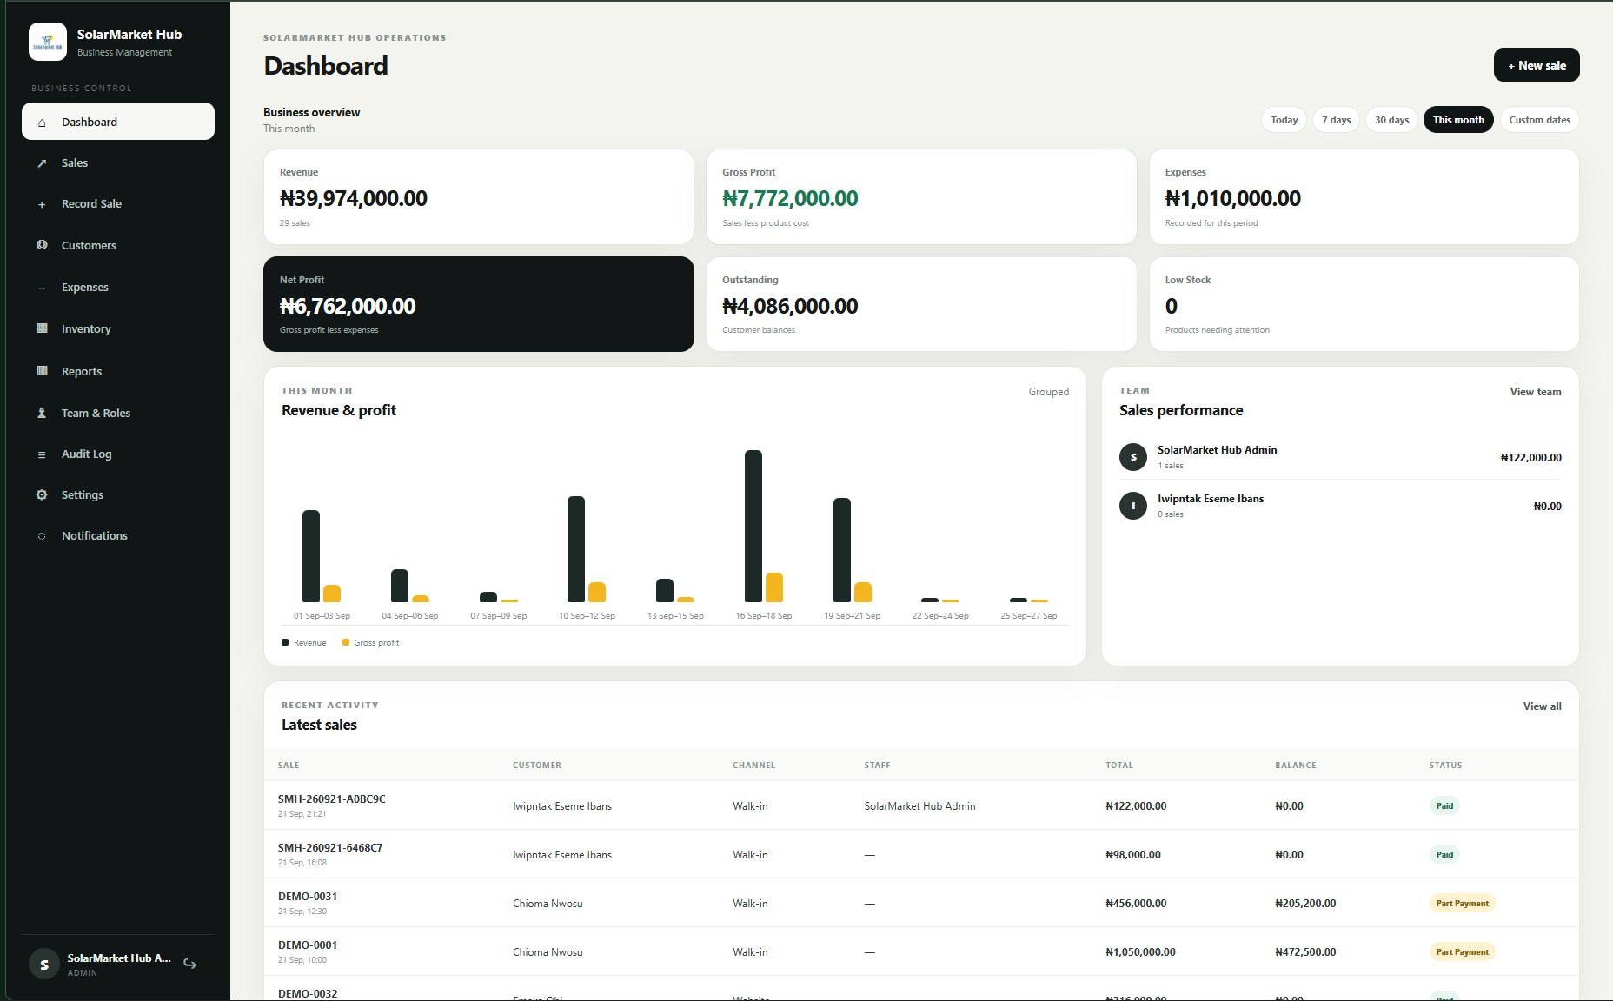
Task: Click sale ID DEMO-0031
Action: click(x=308, y=896)
